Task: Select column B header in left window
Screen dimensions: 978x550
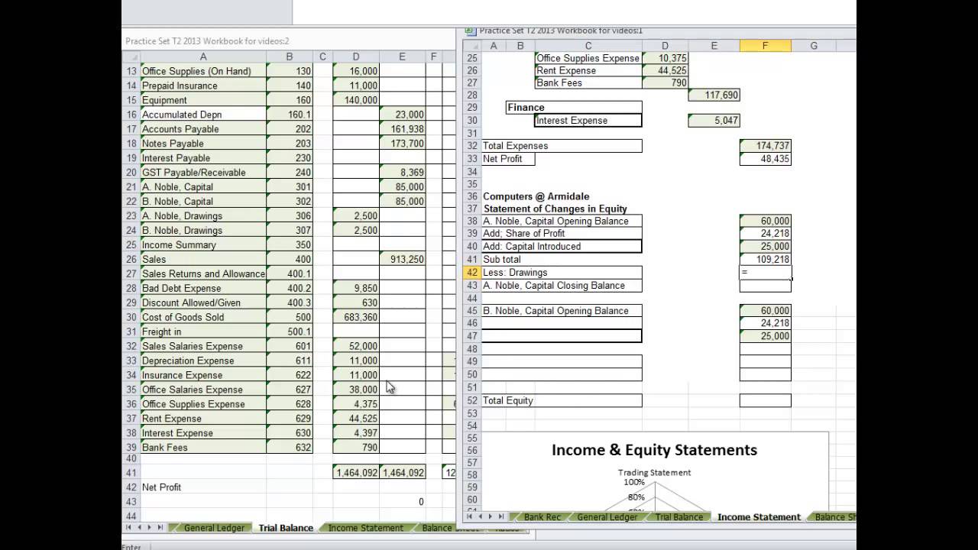Action: tap(290, 57)
